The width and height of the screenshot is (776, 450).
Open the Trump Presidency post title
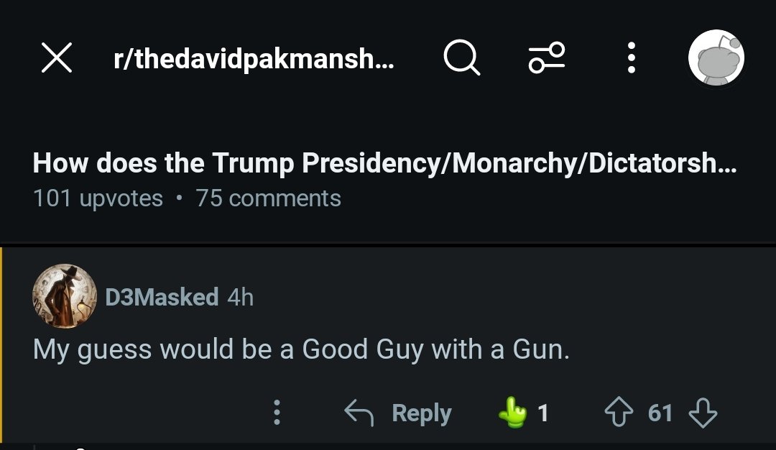(384, 163)
